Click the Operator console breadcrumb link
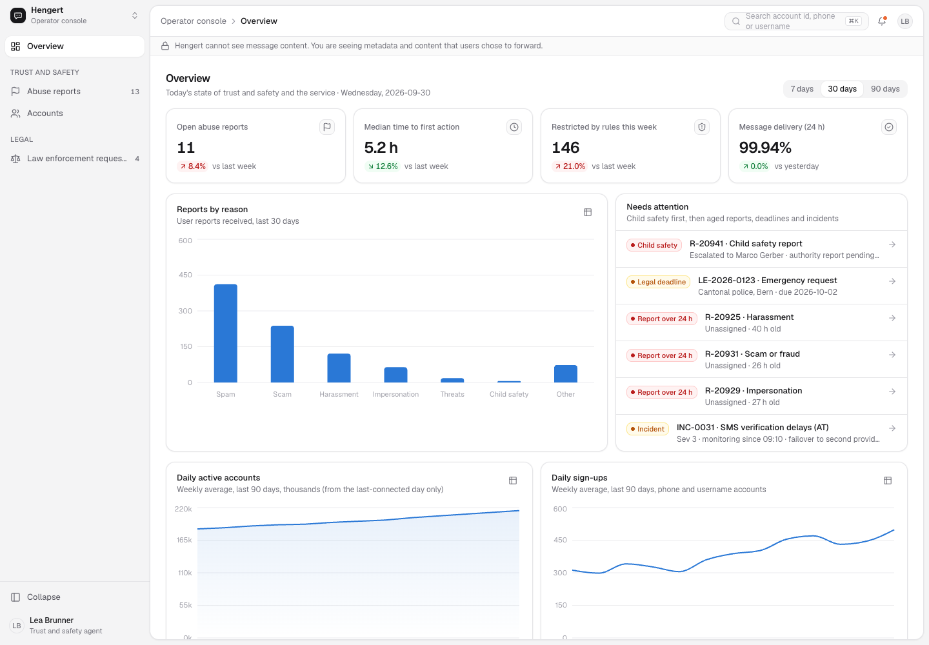The height and width of the screenshot is (645, 929). [x=194, y=21]
